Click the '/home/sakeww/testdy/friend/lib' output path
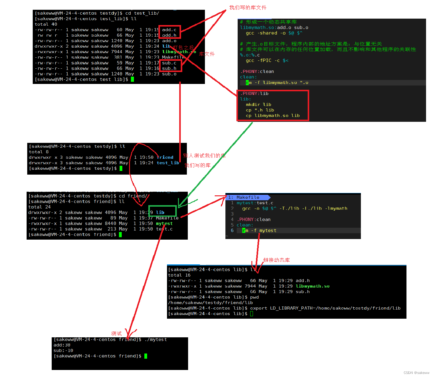Screen dimensions: 434x377 210,303
